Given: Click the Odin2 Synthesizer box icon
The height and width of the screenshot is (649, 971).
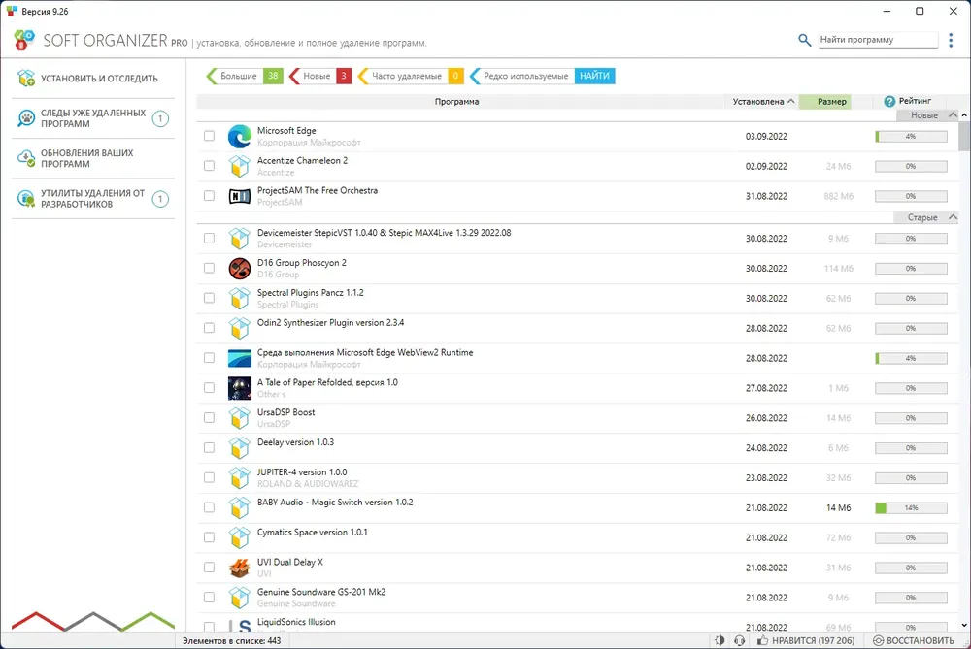Looking at the screenshot, I should tap(240, 329).
